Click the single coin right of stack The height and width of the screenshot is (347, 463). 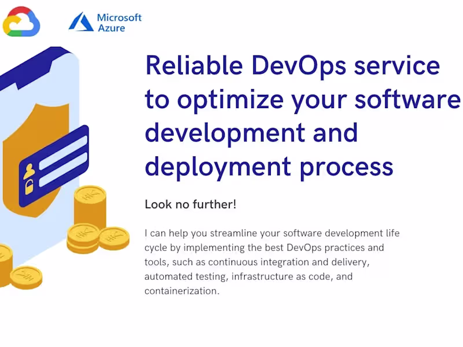click(114, 238)
